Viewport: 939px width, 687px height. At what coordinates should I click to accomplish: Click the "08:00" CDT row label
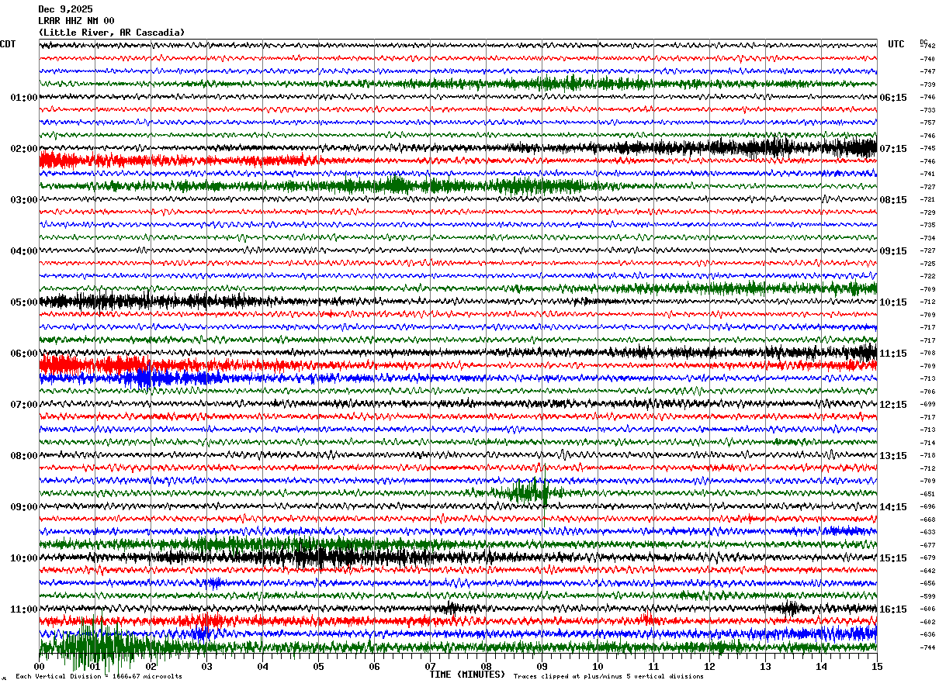click(x=23, y=456)
